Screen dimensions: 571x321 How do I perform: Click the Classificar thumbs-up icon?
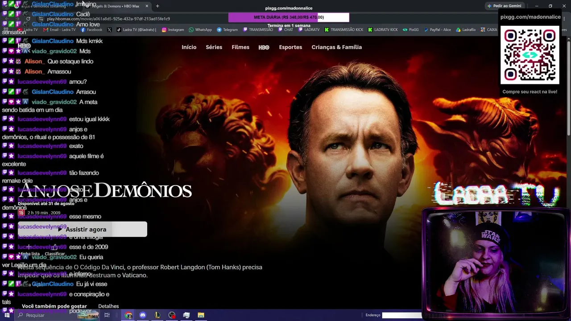(x=54, y=247)
